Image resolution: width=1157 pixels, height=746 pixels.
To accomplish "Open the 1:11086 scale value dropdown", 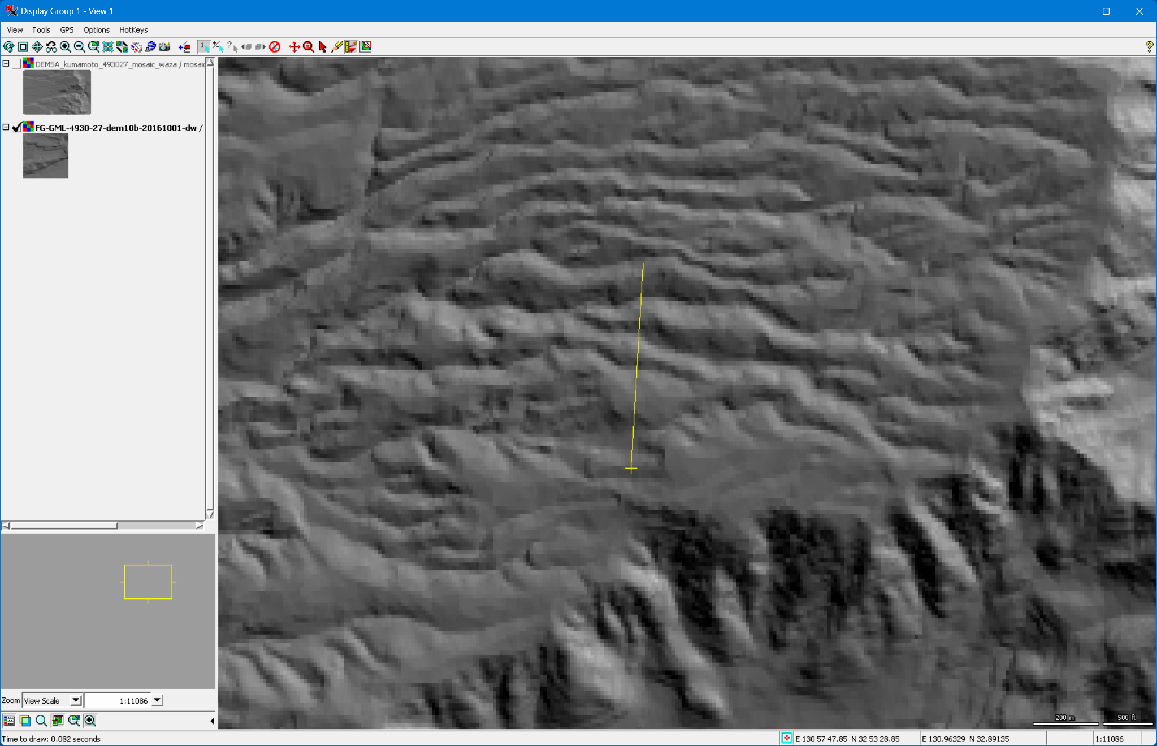I will click(x=157, y=701).
